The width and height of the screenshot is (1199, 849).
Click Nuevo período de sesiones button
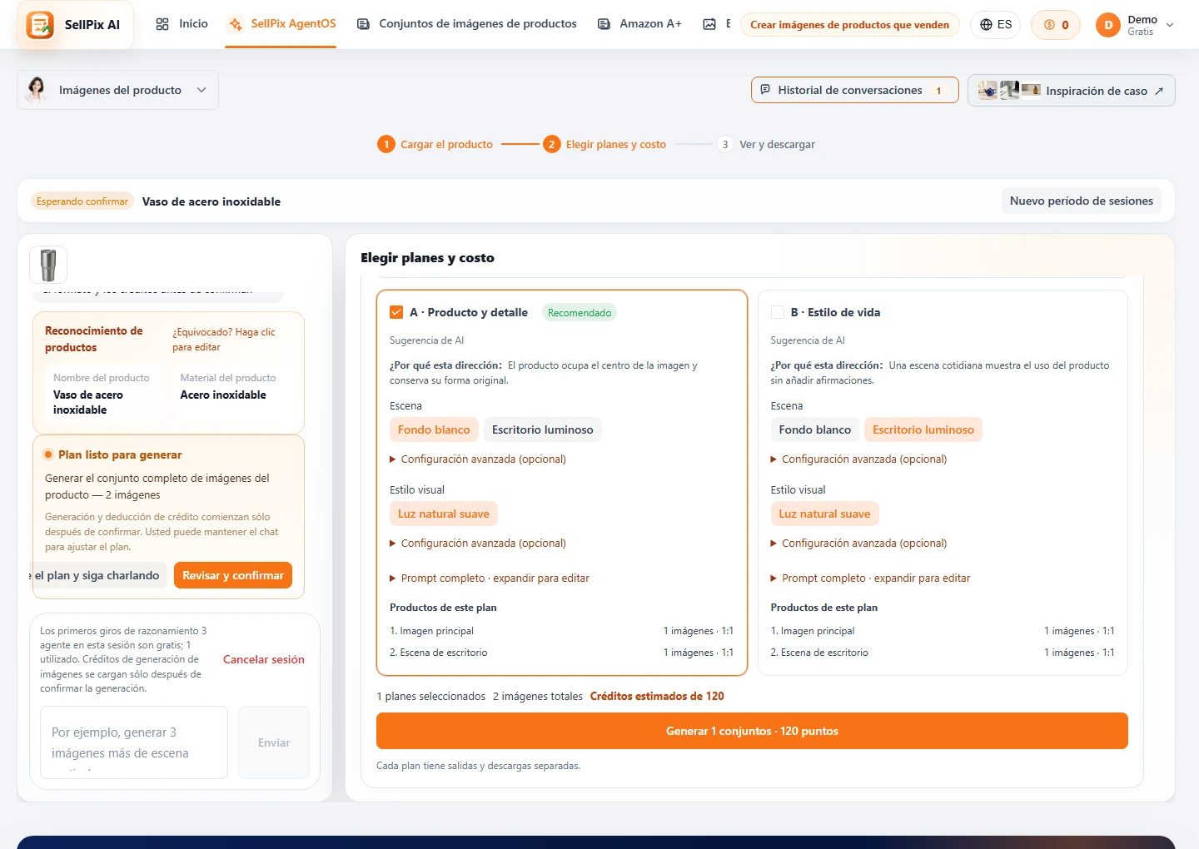[x=1081, y=201]
